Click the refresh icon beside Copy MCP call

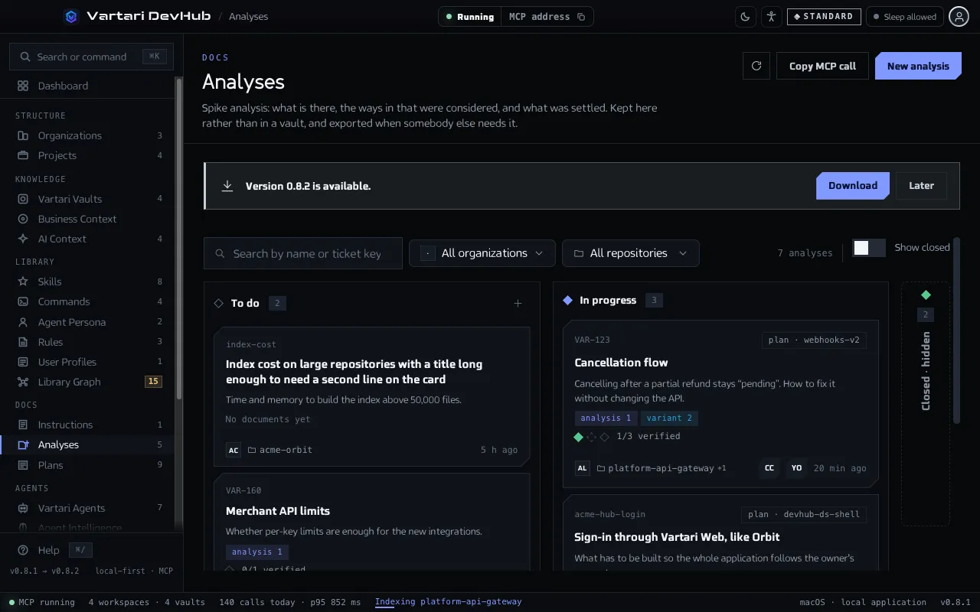click(x=756, y=66)
